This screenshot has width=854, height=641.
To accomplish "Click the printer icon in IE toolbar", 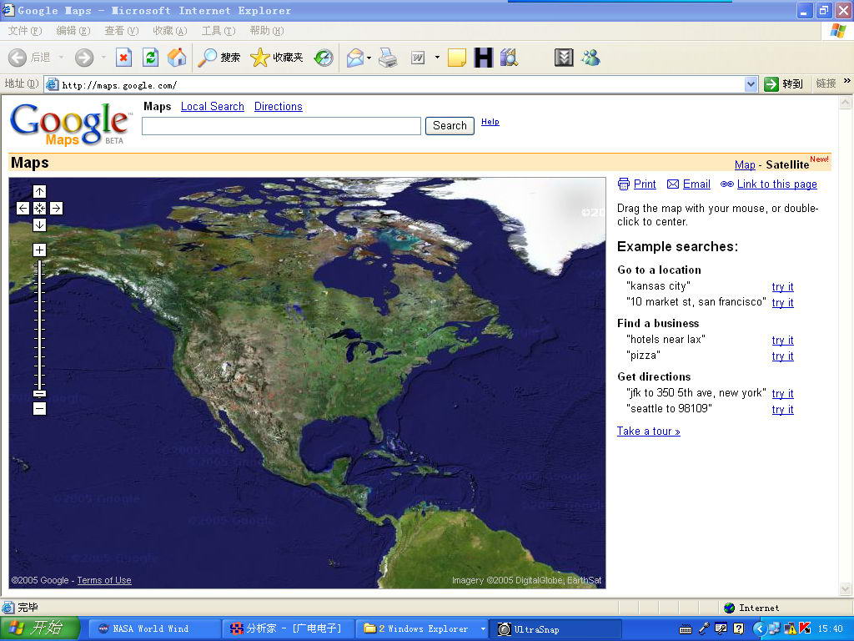I will coord(388,58).
